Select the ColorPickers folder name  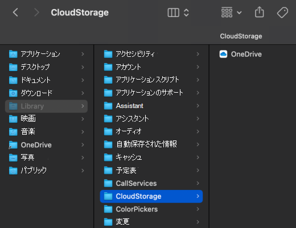(137, 209)
